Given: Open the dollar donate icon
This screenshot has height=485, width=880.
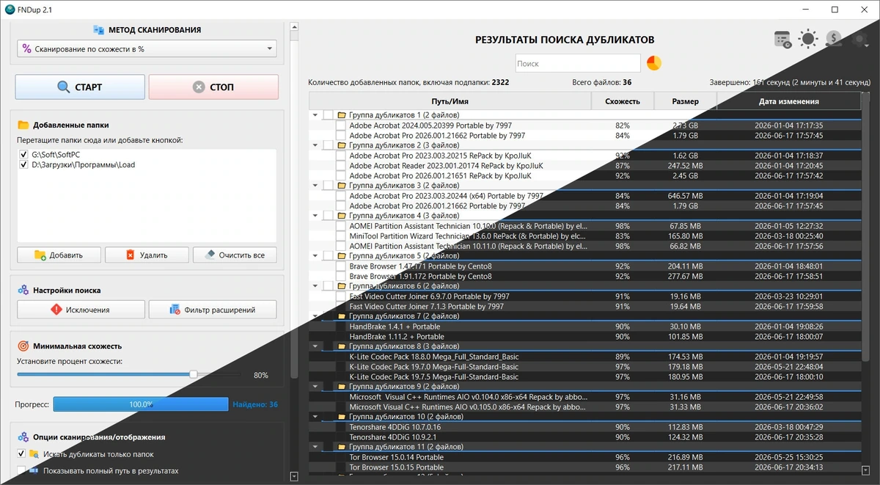Looking at the screenshot, I should [834, 40].
